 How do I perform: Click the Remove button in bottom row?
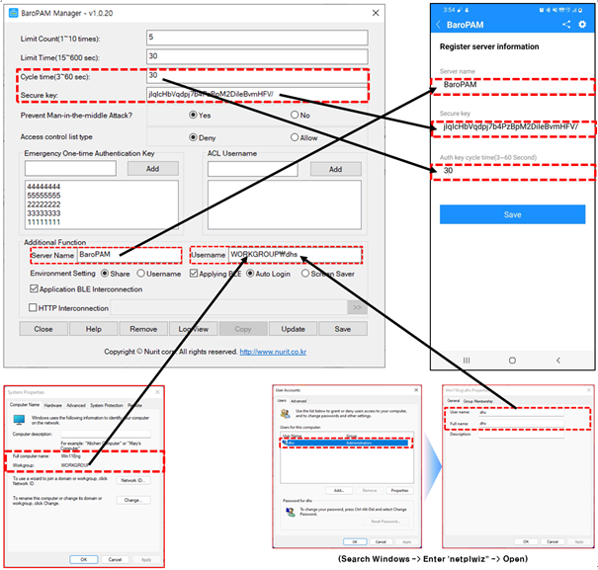(x=143, y=329)
